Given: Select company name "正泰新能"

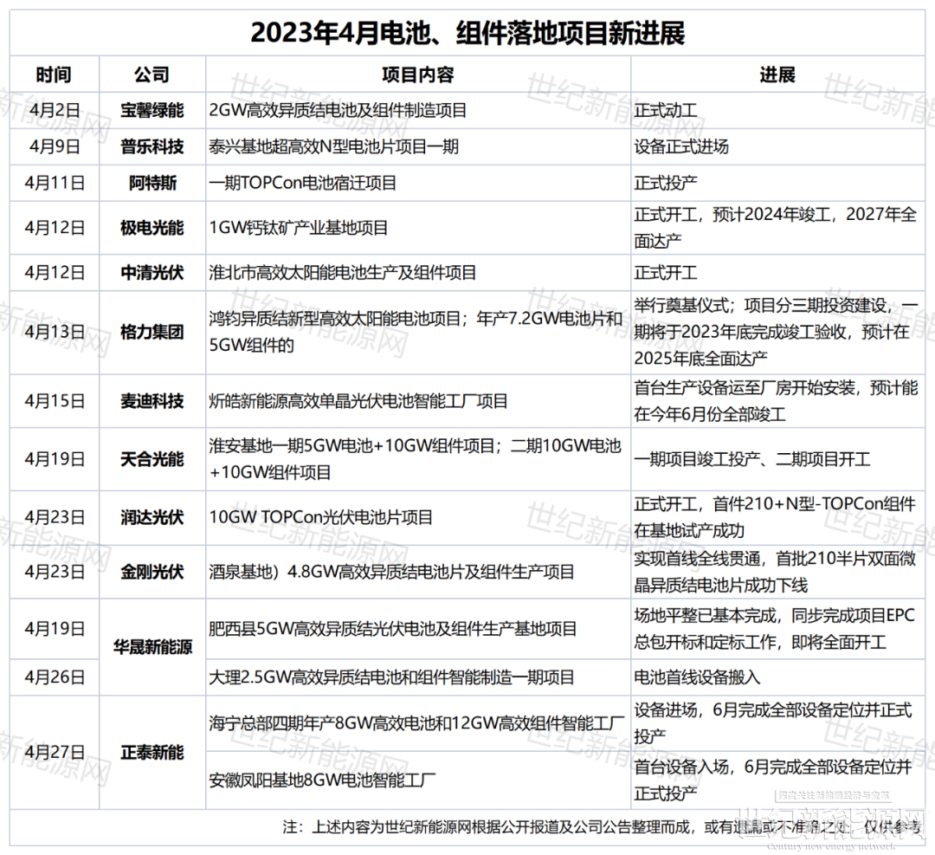Looking at the screenshot, I should tap(152, 753).
